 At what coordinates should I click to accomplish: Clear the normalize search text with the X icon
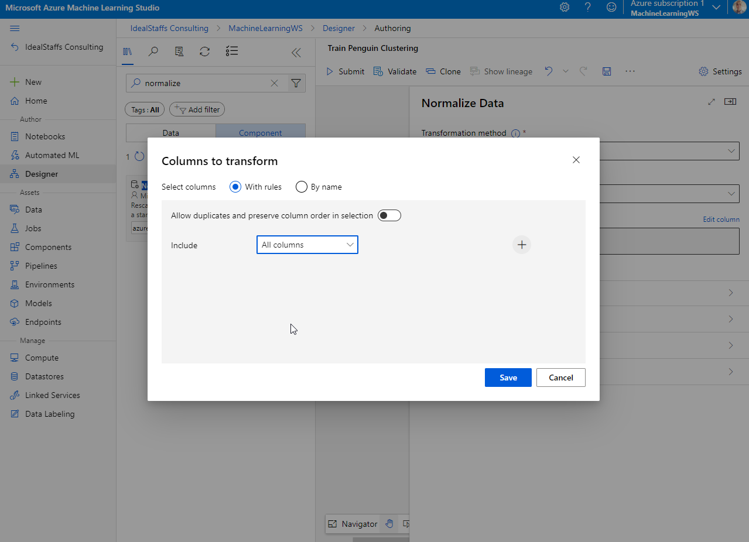click(274, 83)
